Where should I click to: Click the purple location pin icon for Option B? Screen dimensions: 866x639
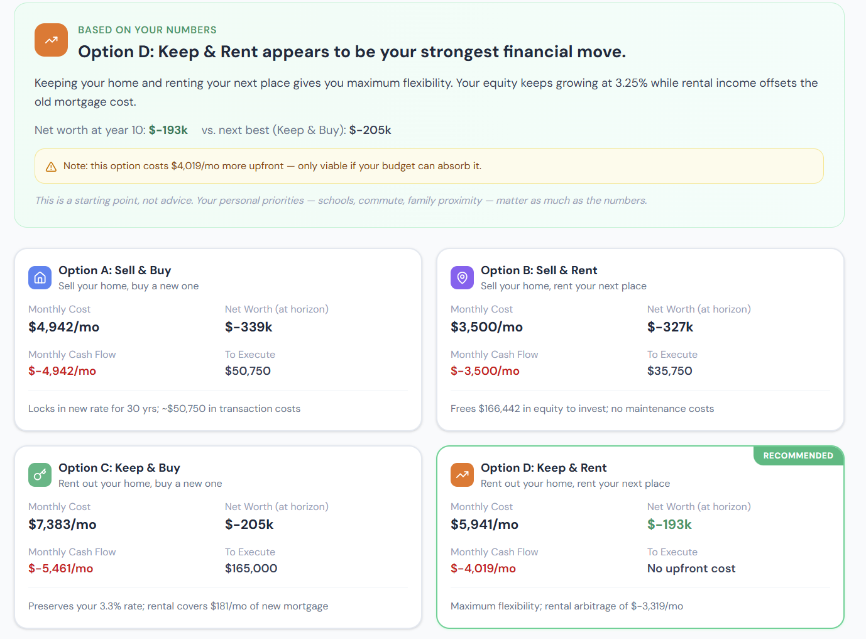tap(462, 278)
